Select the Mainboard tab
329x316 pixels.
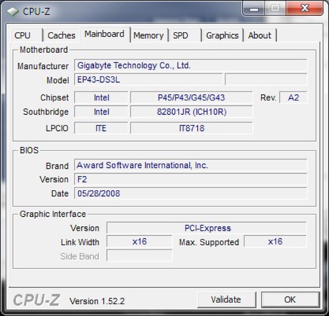pyautogui.click(x=104, y=34)
